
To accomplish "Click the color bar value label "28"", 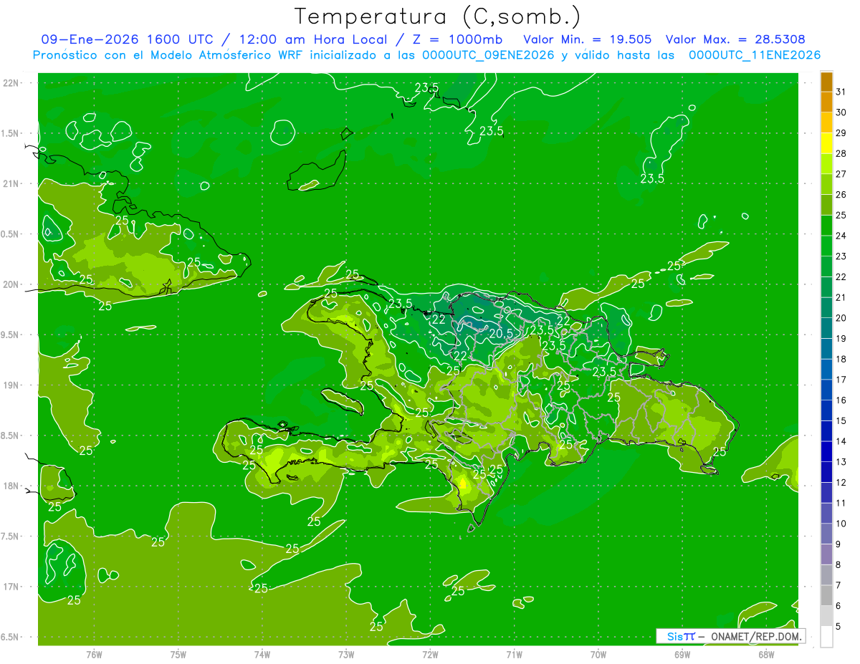I will point(841,154).
